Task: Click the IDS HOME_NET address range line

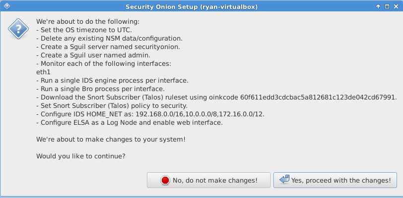Action: point(150,114)
